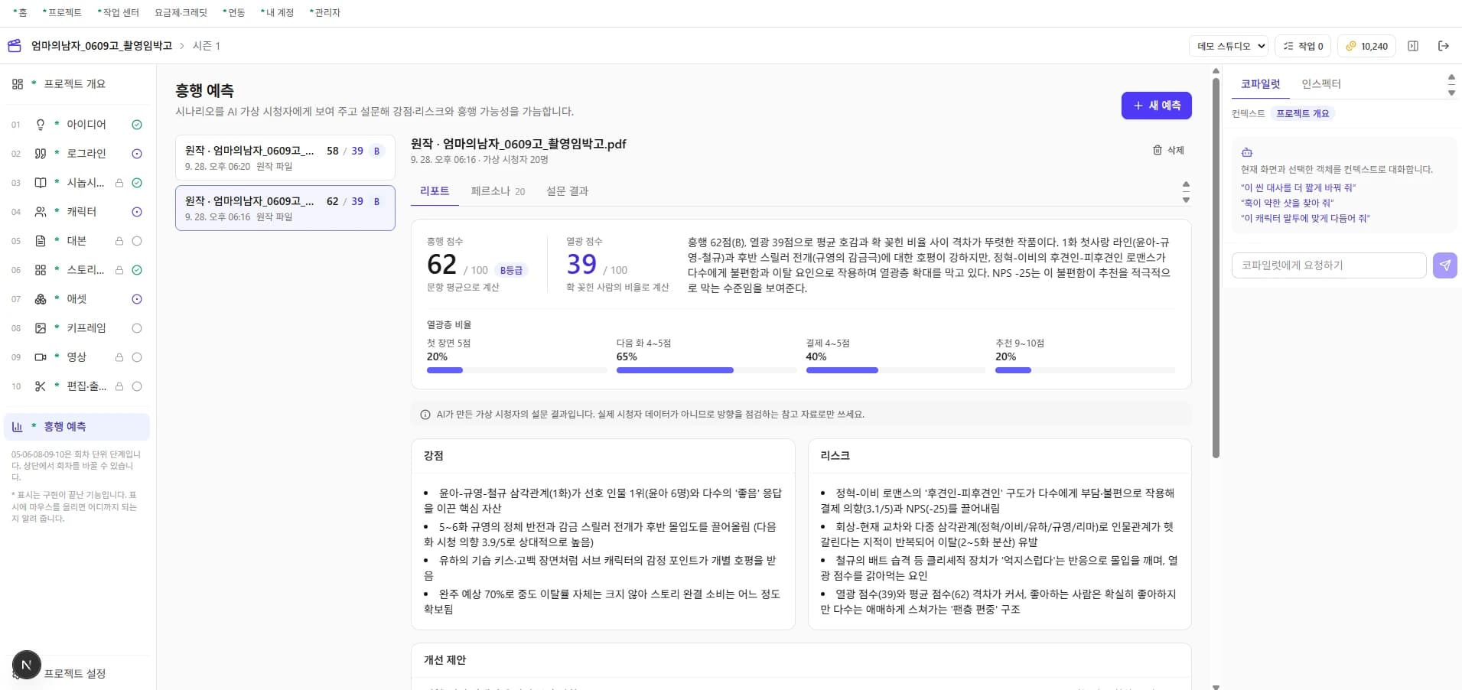The image size is (1462, 690).
Task: Toggle status circle on 키프레임 row
Action: (137, 328)
